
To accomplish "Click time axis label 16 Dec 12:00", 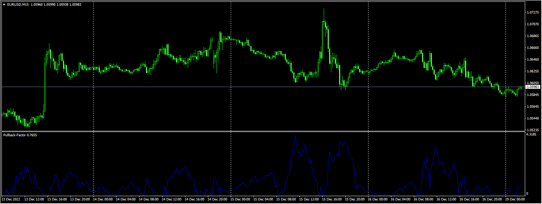I will (x=447, y=199).
